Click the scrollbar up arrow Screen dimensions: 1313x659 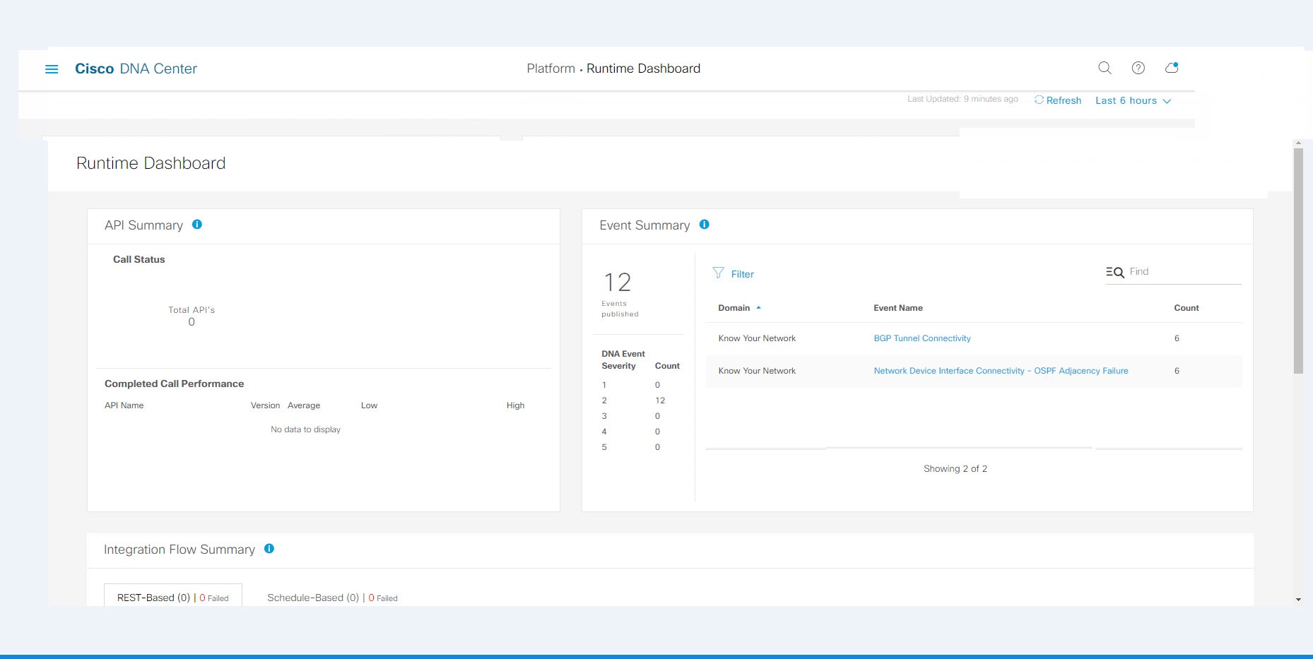(x=1298, y=143)
